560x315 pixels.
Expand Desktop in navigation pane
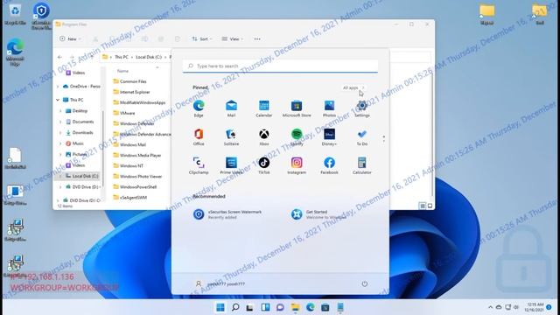[60, 111]
